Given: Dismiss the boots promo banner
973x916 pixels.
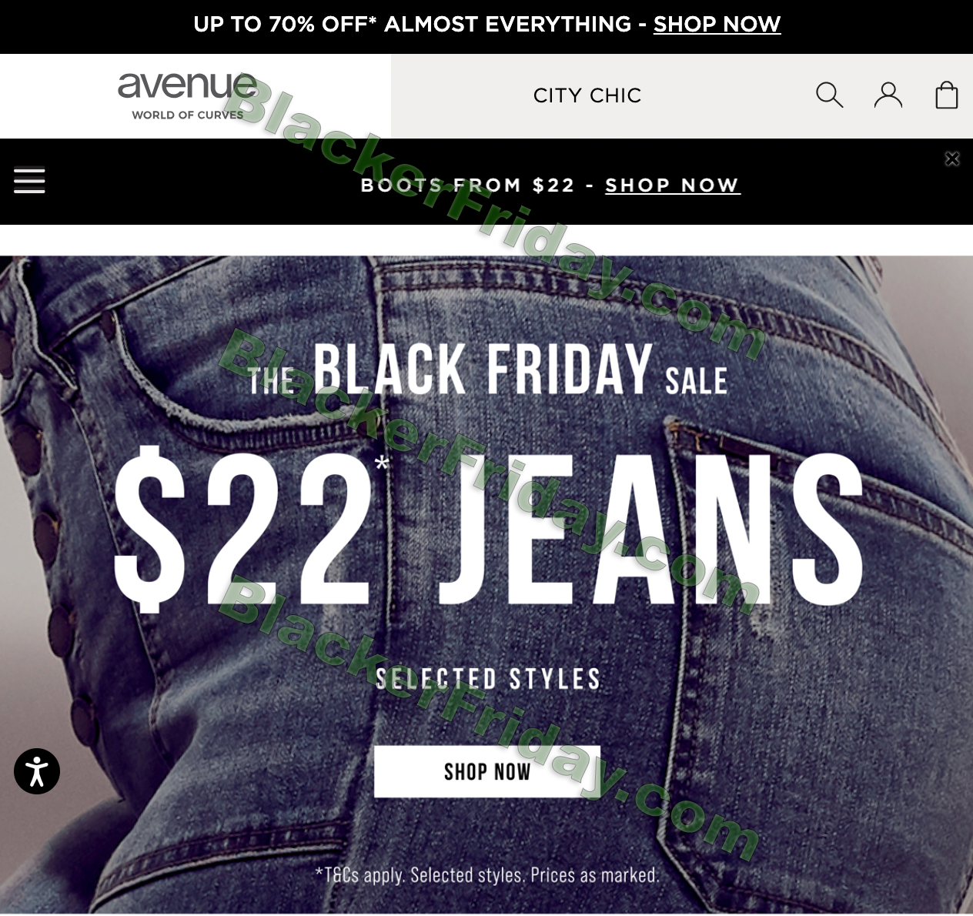Looking at the screenshot, I should (x=952, y=159).
